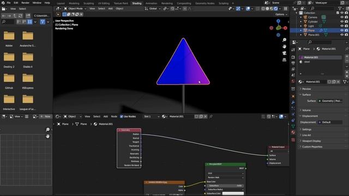This screenshot has height=196, width=349.
Task: Expand the Viewport Display panel
Action: tap(311, 141)
